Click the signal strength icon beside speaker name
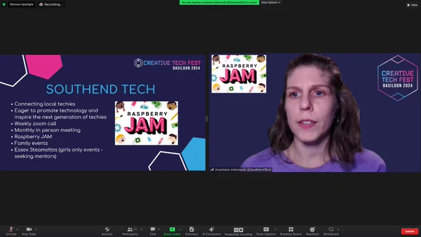The height and width of the screenshot is (237, 421). point(212,170)
